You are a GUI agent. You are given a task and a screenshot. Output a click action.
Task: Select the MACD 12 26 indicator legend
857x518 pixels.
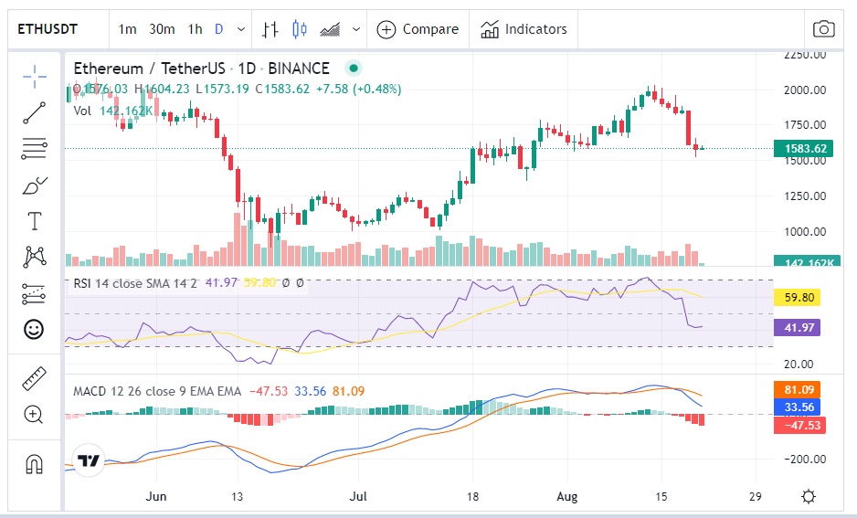click(x=157, y=391)
